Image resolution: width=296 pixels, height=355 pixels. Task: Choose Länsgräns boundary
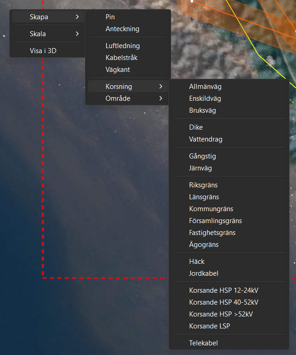pyautogui.click(x=229, y=197)
